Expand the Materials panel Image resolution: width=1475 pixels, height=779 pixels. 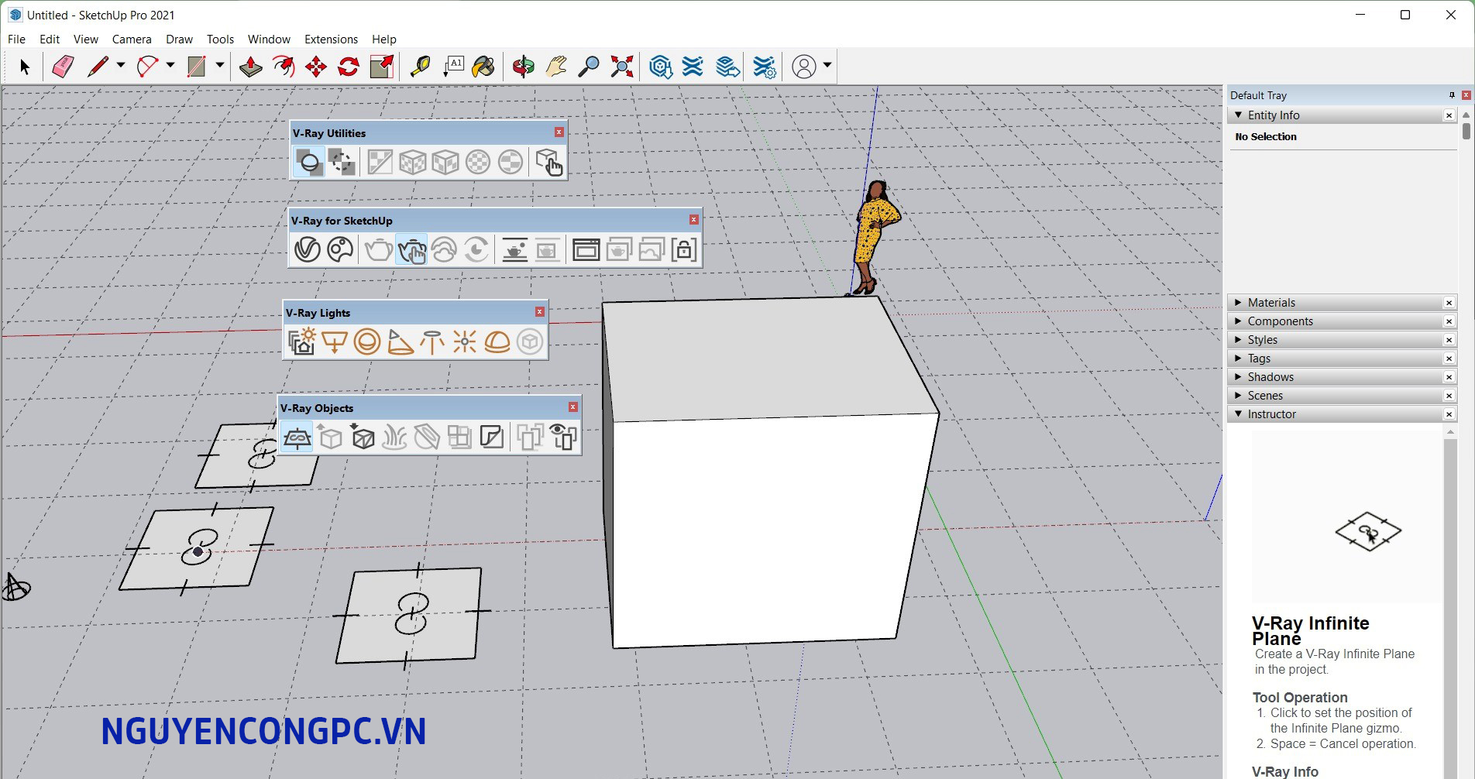pos(1270,303)
